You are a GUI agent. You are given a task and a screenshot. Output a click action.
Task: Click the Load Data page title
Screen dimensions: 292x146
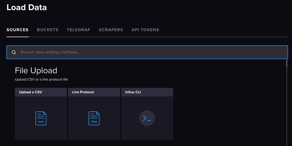click(27, 8)
